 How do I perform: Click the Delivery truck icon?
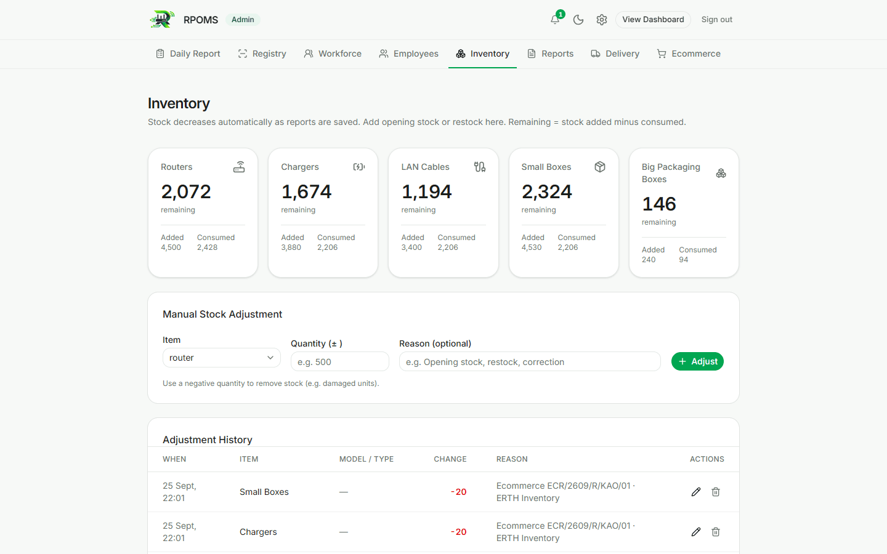(x=596, y=54)
